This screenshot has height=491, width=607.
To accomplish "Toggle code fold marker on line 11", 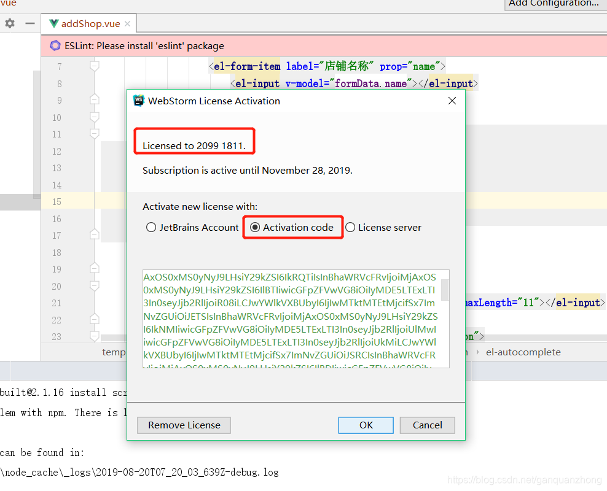I will pyautogui.click(x=94, y=134).
